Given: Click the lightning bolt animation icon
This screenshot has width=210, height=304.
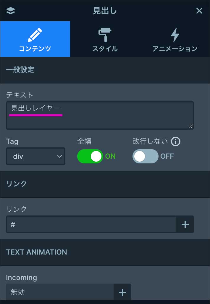Looking at the screenshot, I should [175, 35].
